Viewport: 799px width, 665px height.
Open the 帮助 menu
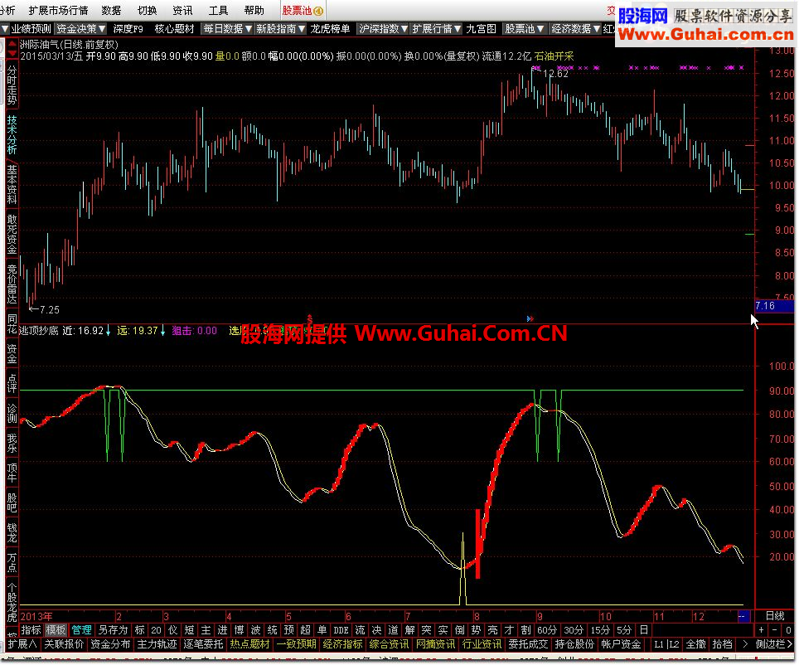point(254,11)
